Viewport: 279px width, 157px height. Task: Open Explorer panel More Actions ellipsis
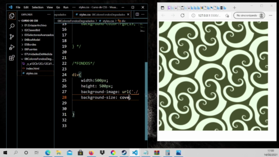[49, 14]
